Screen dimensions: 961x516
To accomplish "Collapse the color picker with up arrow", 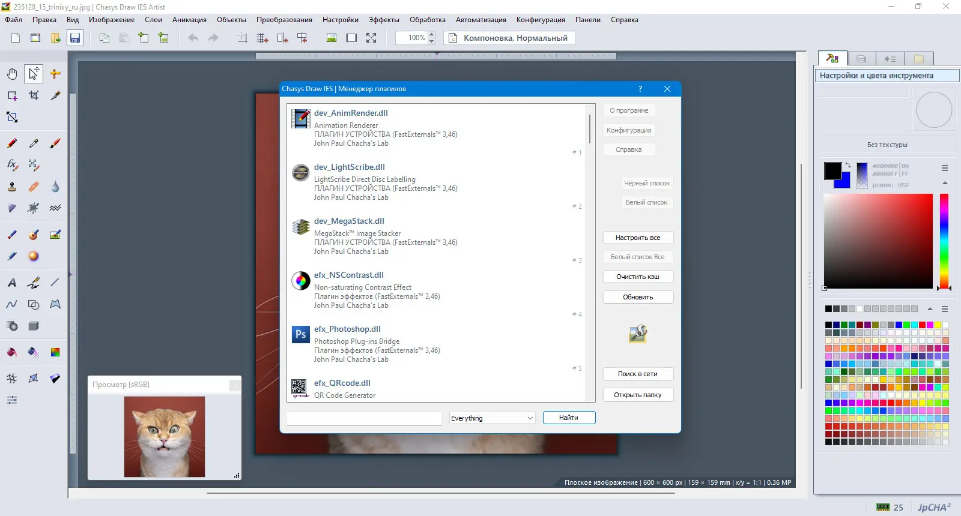I will (945, 183).
